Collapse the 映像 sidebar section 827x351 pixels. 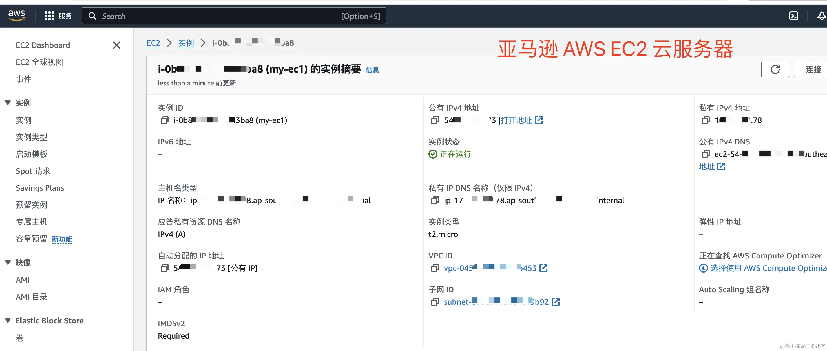coord(8,263)
